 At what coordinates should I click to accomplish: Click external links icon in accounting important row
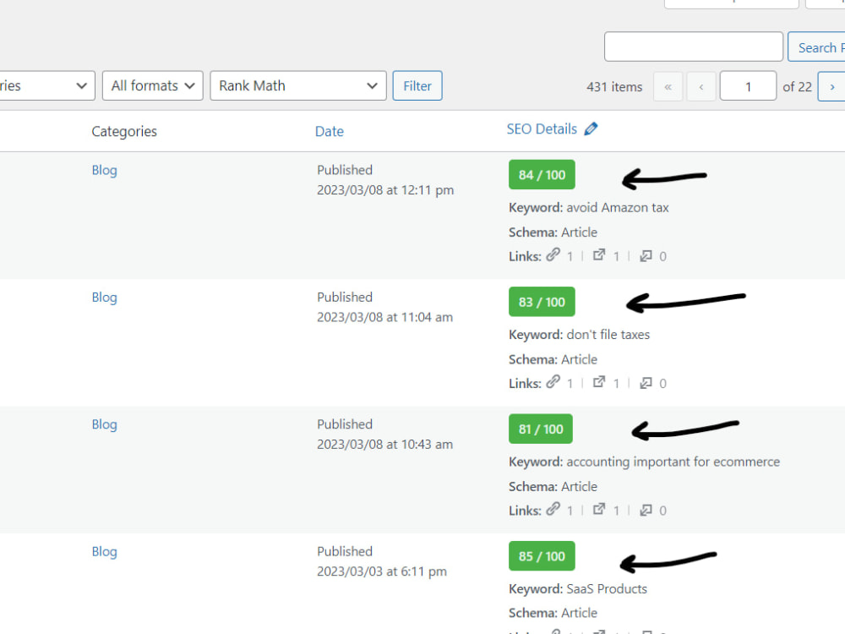pos(599,510)
